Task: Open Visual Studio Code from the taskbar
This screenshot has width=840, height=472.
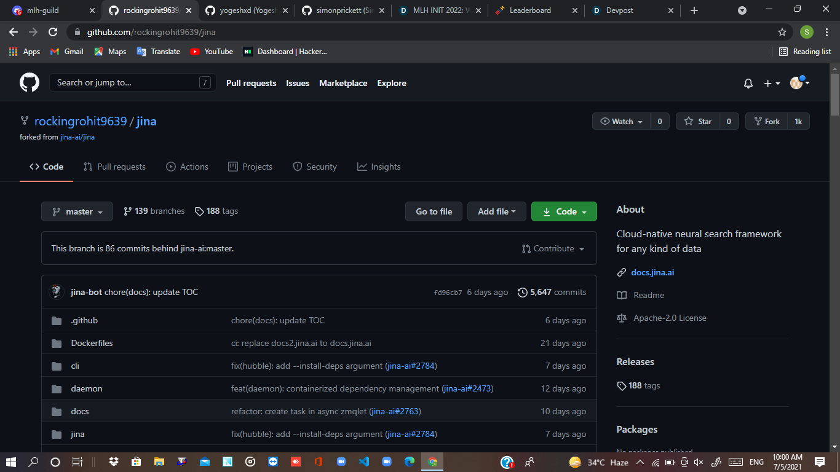Action: point(363,462)
